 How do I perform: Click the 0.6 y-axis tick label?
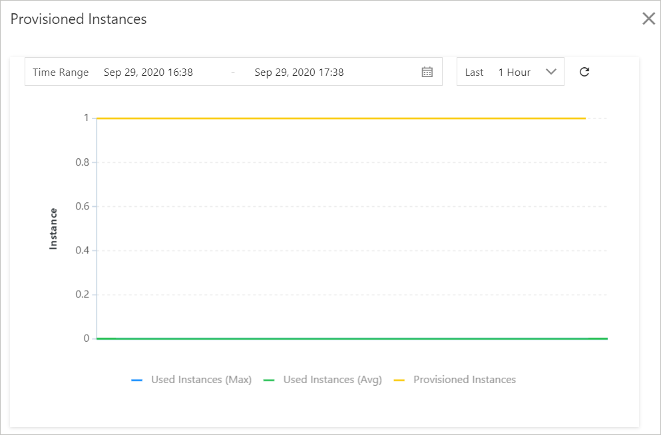coord(82,206)
